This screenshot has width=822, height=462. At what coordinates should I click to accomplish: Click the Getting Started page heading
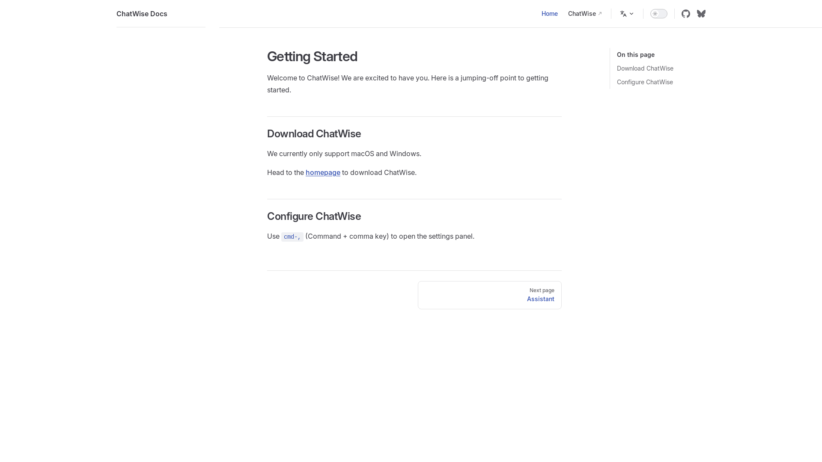312,56
